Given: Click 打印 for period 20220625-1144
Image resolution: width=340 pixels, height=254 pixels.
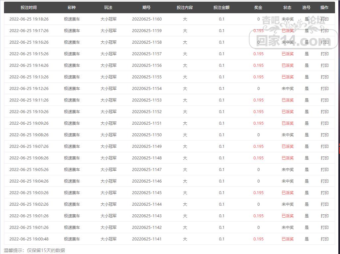Looking at the screenshot, I should tap(324, 204).
